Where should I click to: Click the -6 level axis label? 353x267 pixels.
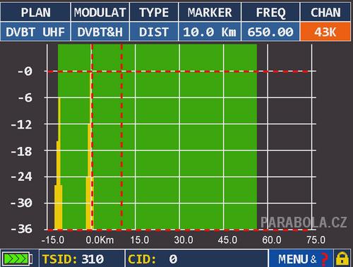click(x=25, y=97)
